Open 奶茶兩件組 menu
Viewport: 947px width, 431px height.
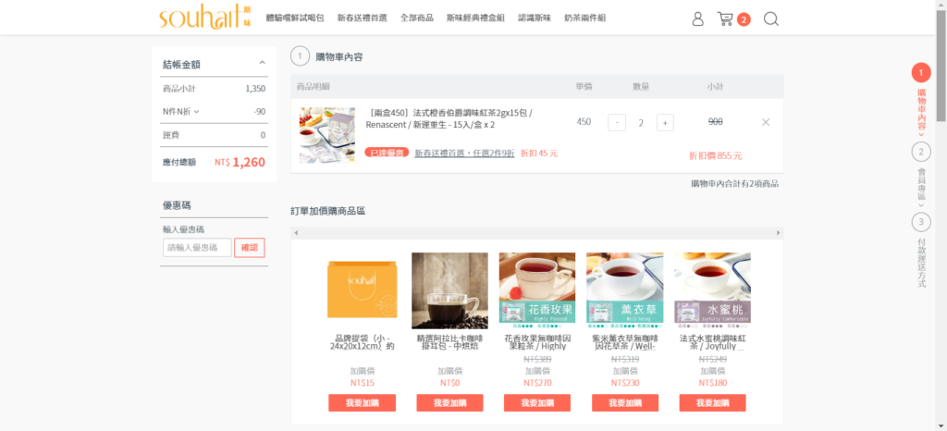coord(584,18)
